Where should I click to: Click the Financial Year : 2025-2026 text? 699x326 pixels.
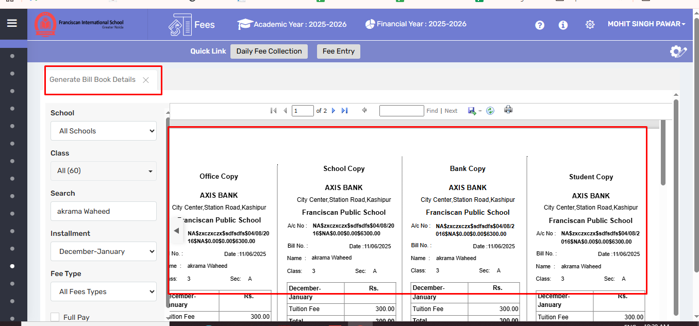point(422,24)
